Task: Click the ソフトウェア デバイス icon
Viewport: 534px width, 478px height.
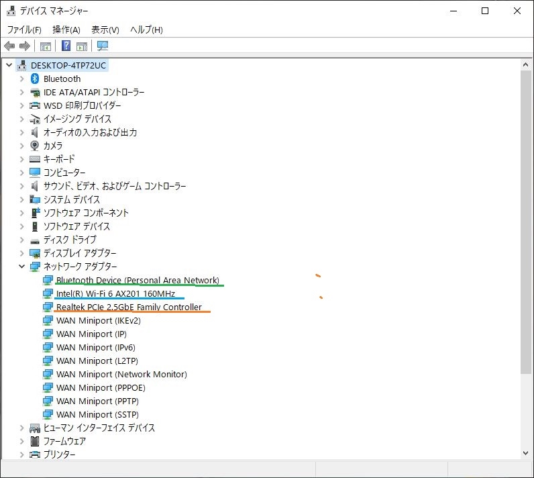Action: 34,226
